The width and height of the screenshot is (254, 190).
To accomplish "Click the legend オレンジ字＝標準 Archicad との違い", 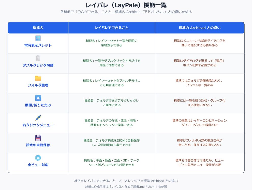I will click(151, 181).
